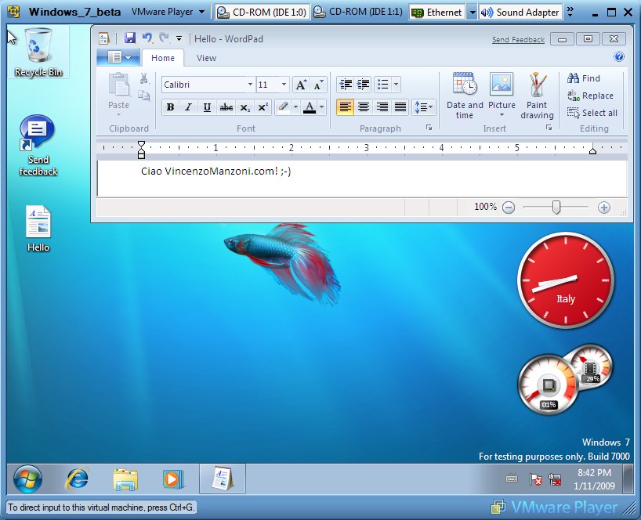Screen dimensions: 641x520
Task: Toggle underline formatting
Action: (x=207, y=107)
